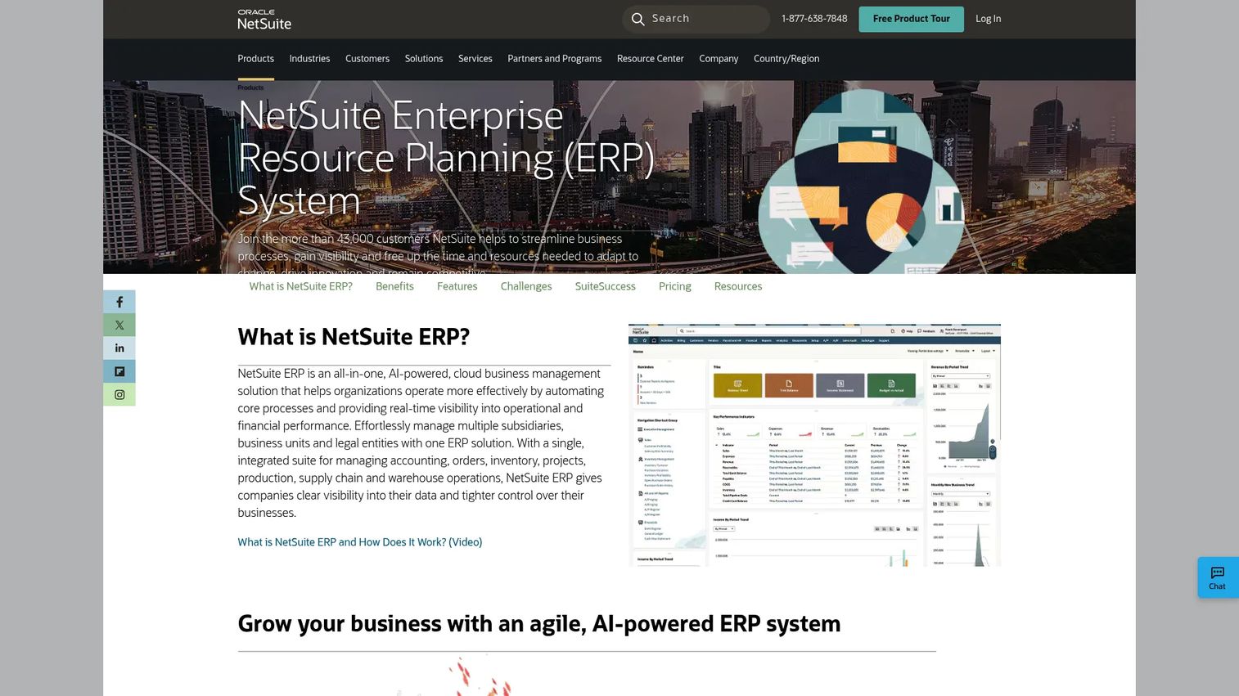The image size is (1239, 696).
Task: Share page on LinkedIn
Action: [x=119, y=348]
